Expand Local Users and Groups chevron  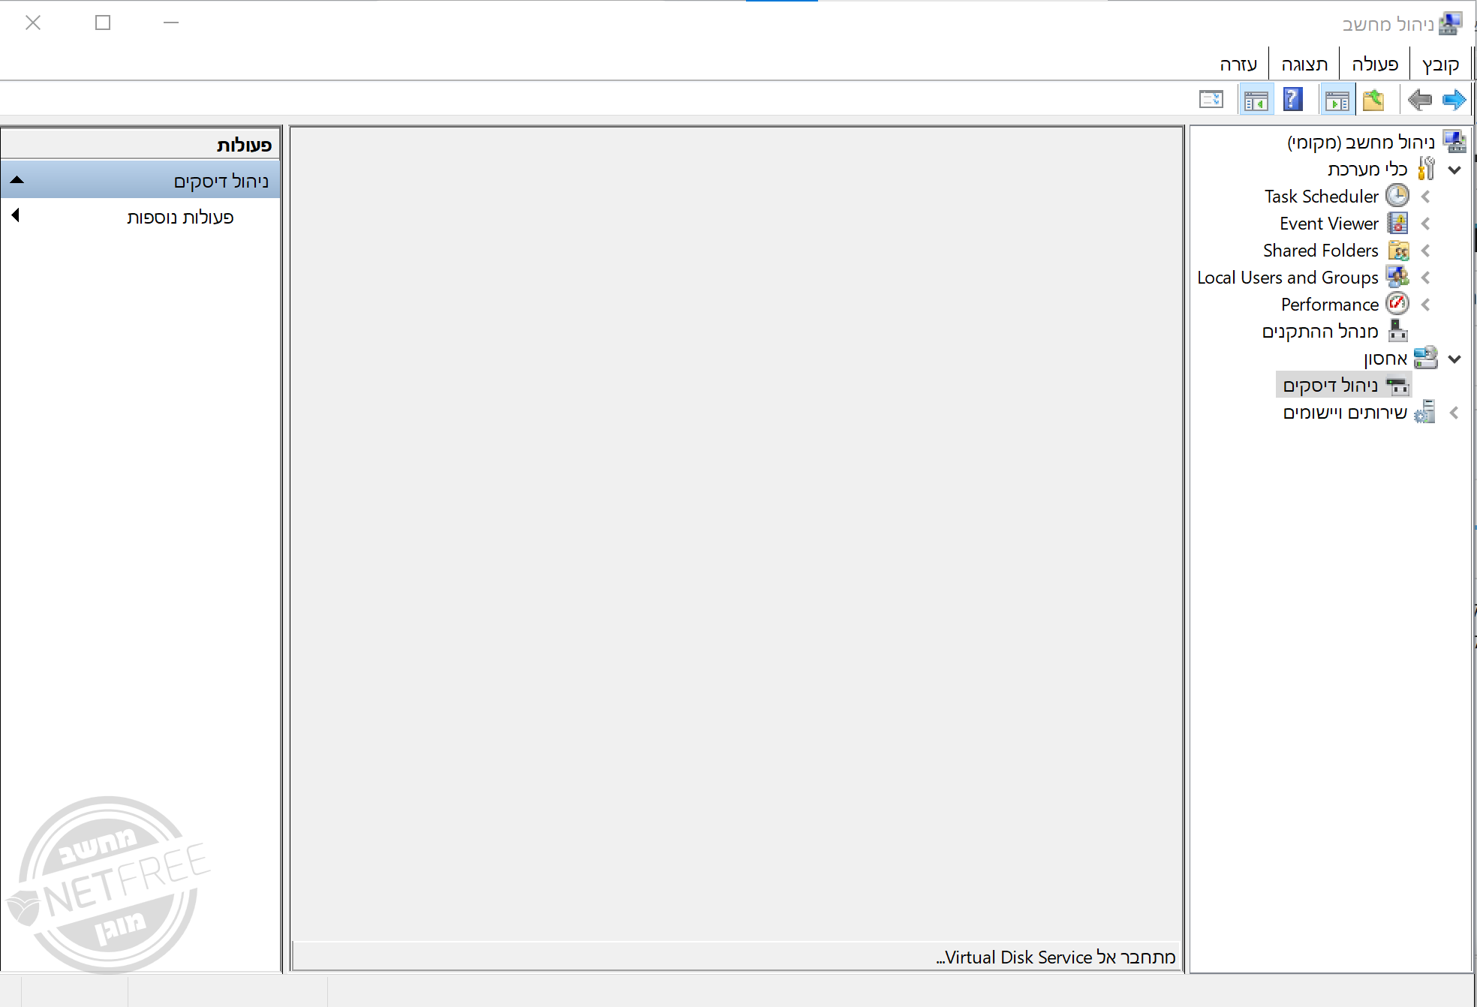(x=1425, y=278)
